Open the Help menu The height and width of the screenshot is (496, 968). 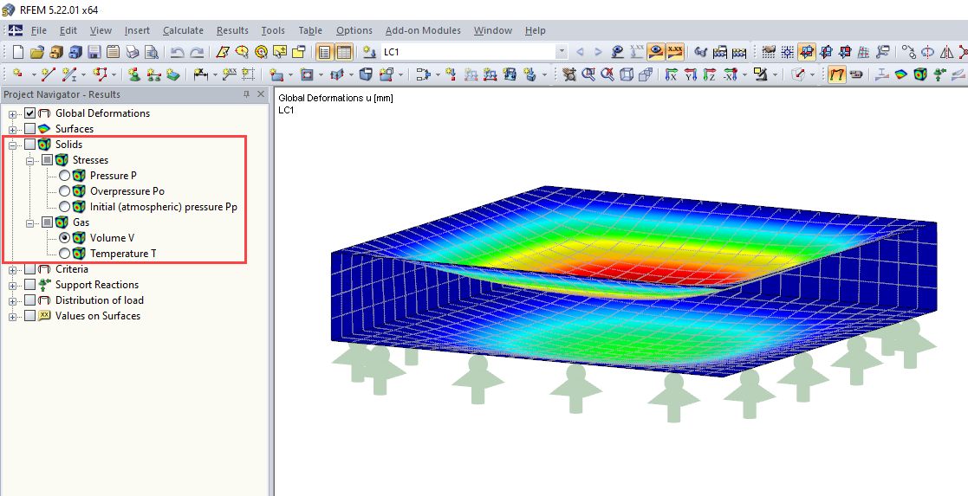tap(536, 30)
